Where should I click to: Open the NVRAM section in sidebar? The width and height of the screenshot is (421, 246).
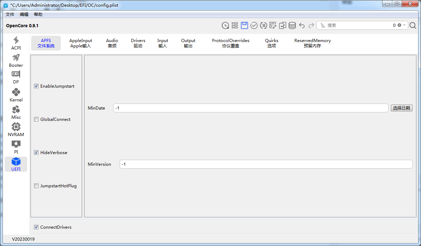(16, 130)
